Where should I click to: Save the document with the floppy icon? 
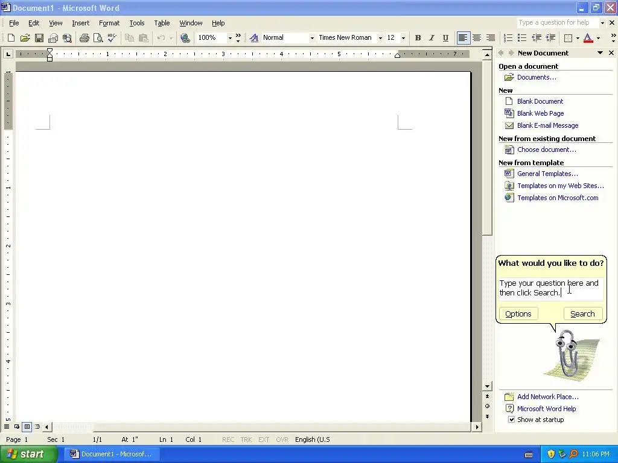tap(39, 38)
